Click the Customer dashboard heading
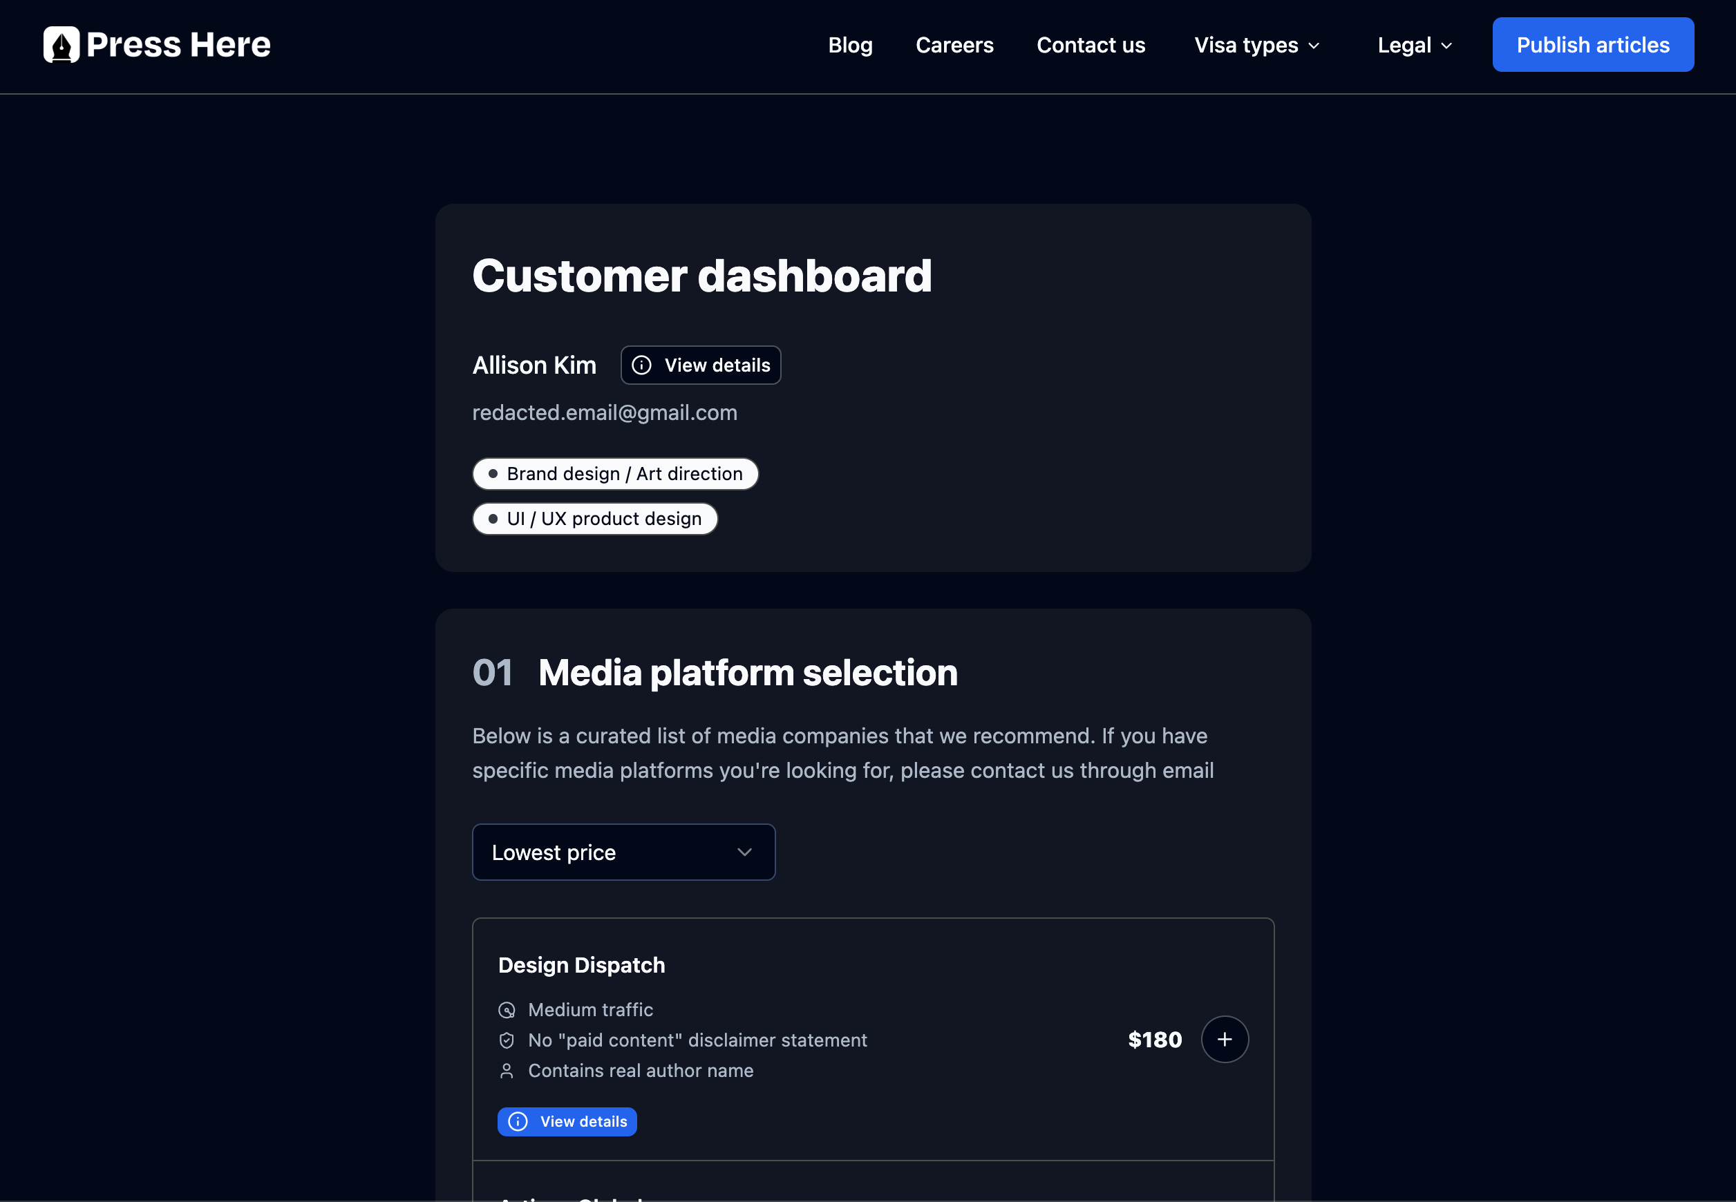1736x1202 pixels. (x=701, y=276)
